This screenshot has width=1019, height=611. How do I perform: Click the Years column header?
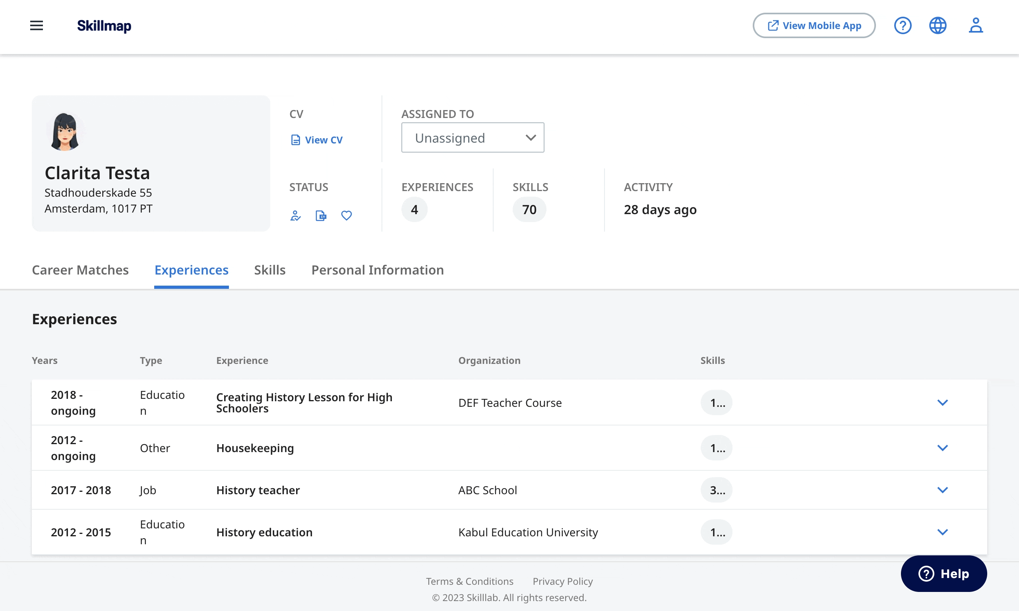click(x=45, y=361)
